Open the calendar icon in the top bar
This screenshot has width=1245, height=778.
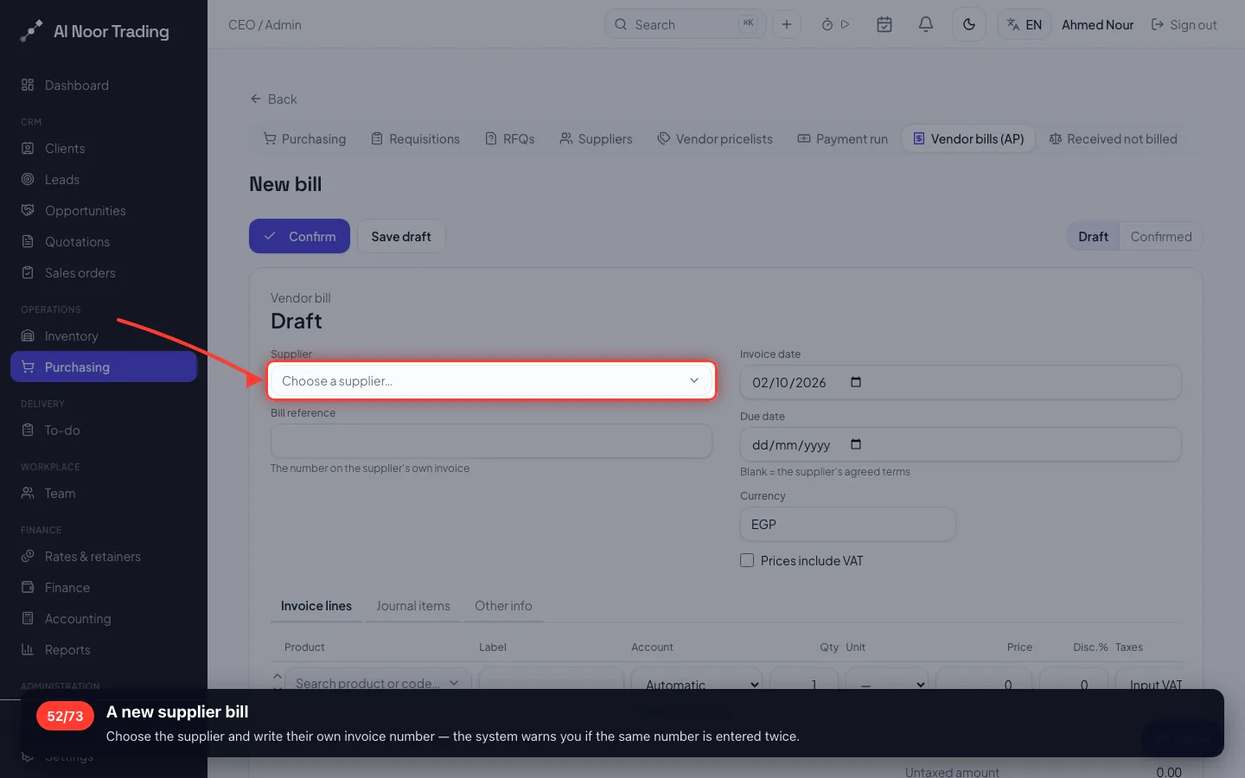click(884, 25)
